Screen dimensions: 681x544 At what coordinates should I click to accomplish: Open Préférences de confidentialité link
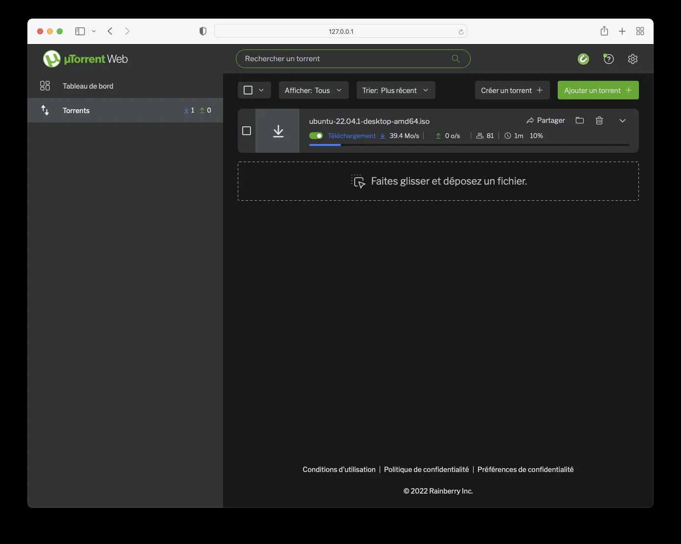click(525, 470)
